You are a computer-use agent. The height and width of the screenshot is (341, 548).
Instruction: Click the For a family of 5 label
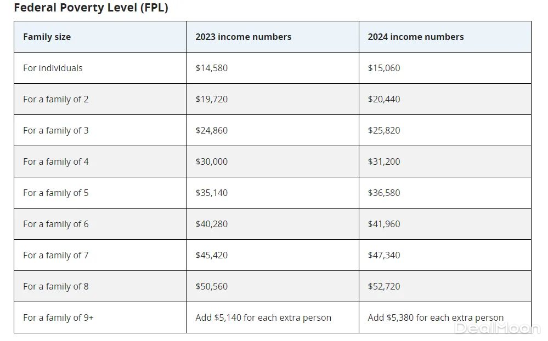pyautogui.click(x=55, y=193)
